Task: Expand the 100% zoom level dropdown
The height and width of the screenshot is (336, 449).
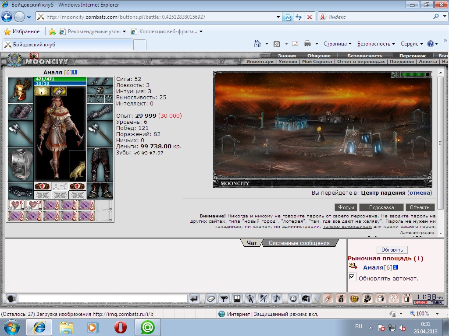Action: [437, 314]
